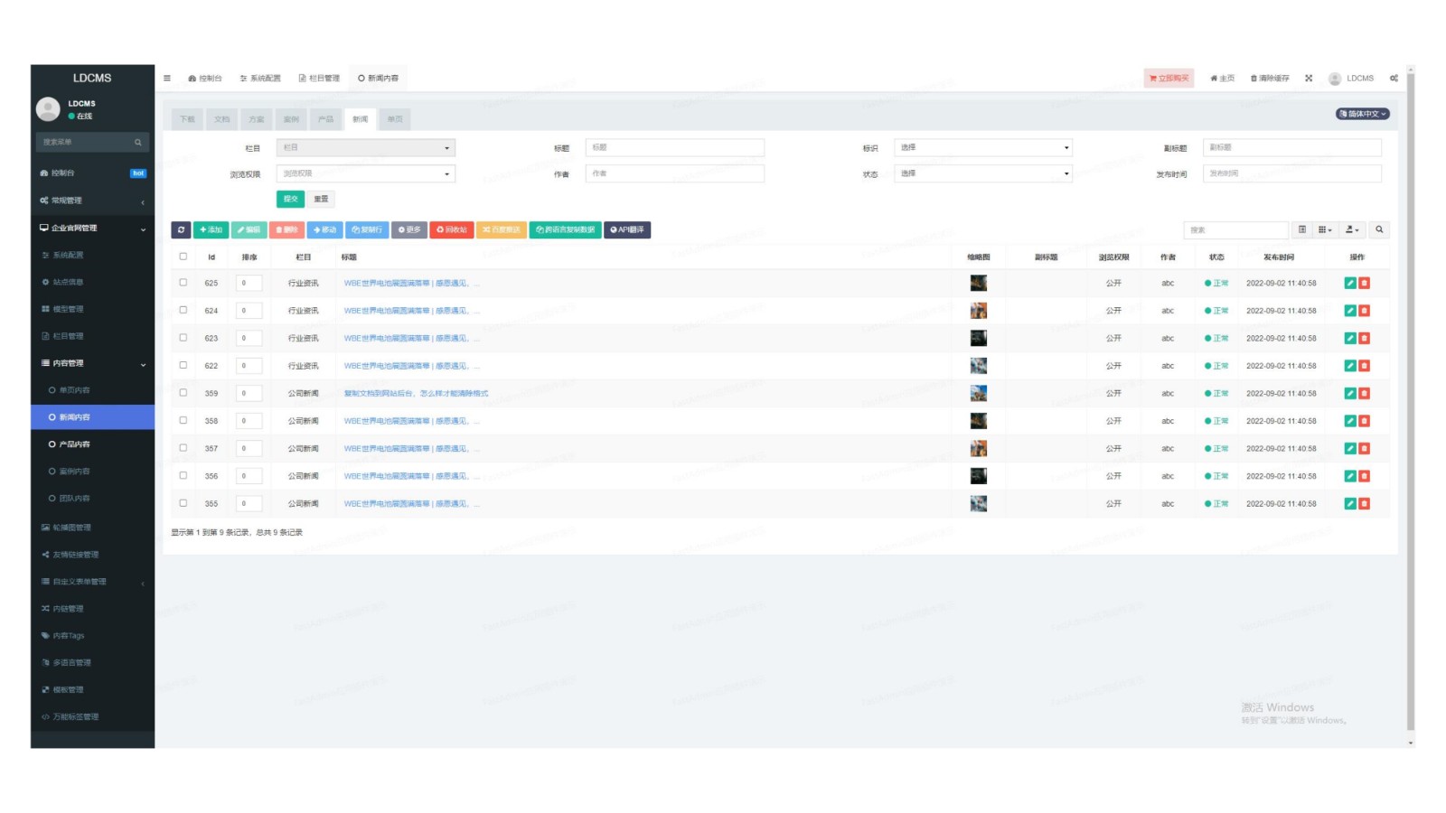Click the edit icon for row 355
Image resolution: width=1446 pixels, height=813 pixels.
[x=1350, y=503]
